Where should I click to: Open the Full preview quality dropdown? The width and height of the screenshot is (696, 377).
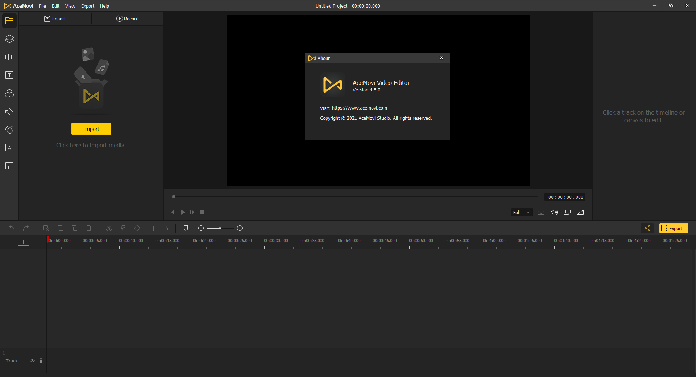pos(522,212)
